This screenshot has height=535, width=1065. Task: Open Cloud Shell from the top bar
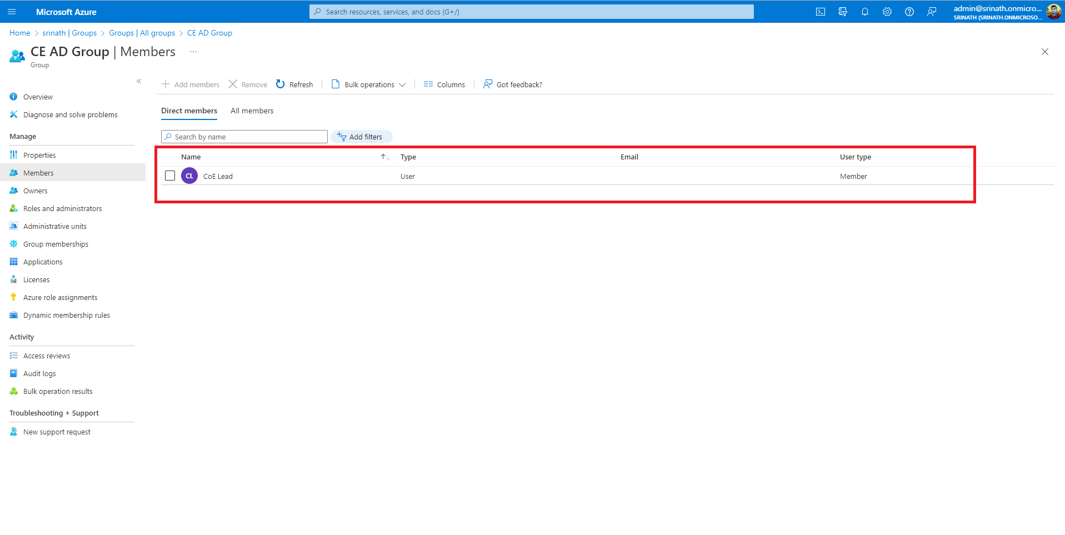[820, 12]
